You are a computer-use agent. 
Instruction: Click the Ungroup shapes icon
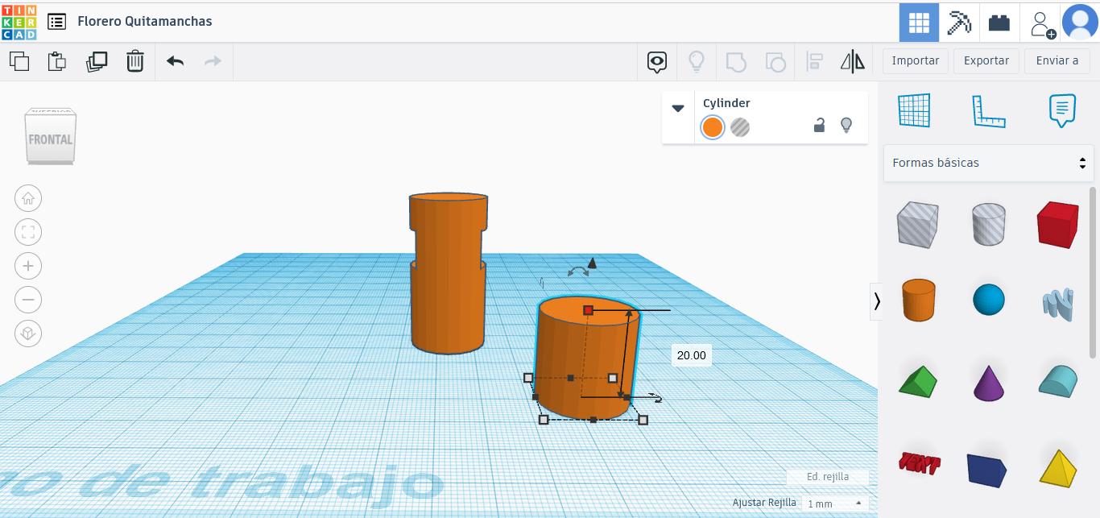pyautogui.click(x=775, y=61)
